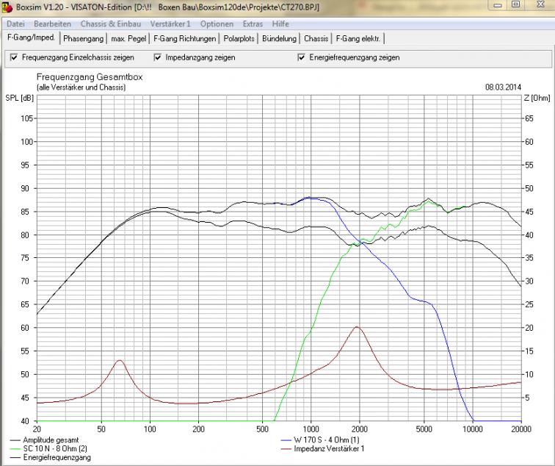Switch to the max. Pegel tab
555x466 pixels.
point(128,38)
